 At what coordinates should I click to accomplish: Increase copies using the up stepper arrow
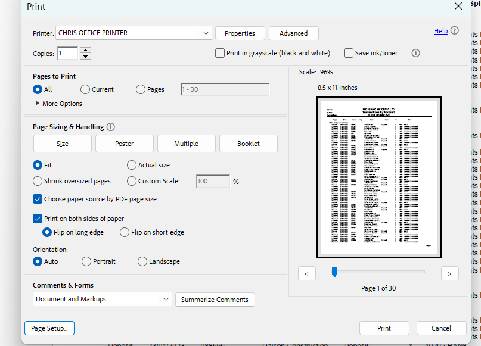85,49
